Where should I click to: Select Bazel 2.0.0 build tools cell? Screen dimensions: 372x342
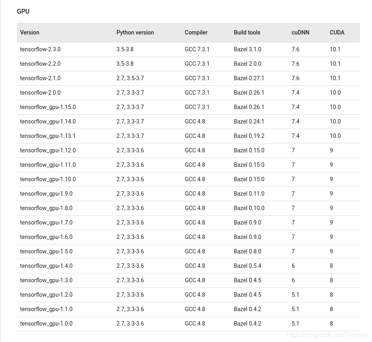click(247, 64)
